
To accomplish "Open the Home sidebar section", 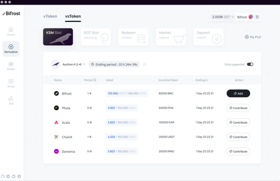I will click(x=11, y=31).
